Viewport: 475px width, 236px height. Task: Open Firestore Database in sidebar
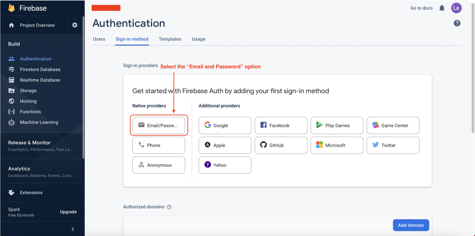tap(40, 70)
